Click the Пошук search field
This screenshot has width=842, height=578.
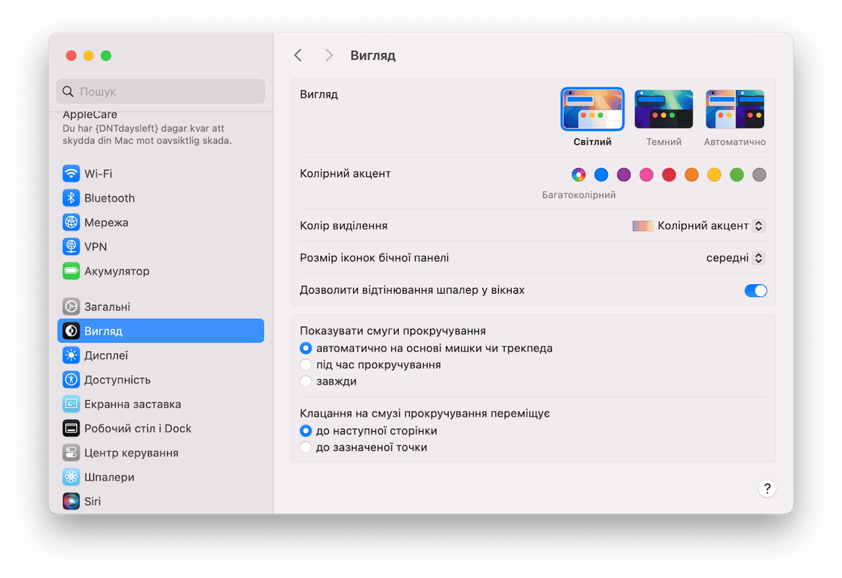pos(161,91)
